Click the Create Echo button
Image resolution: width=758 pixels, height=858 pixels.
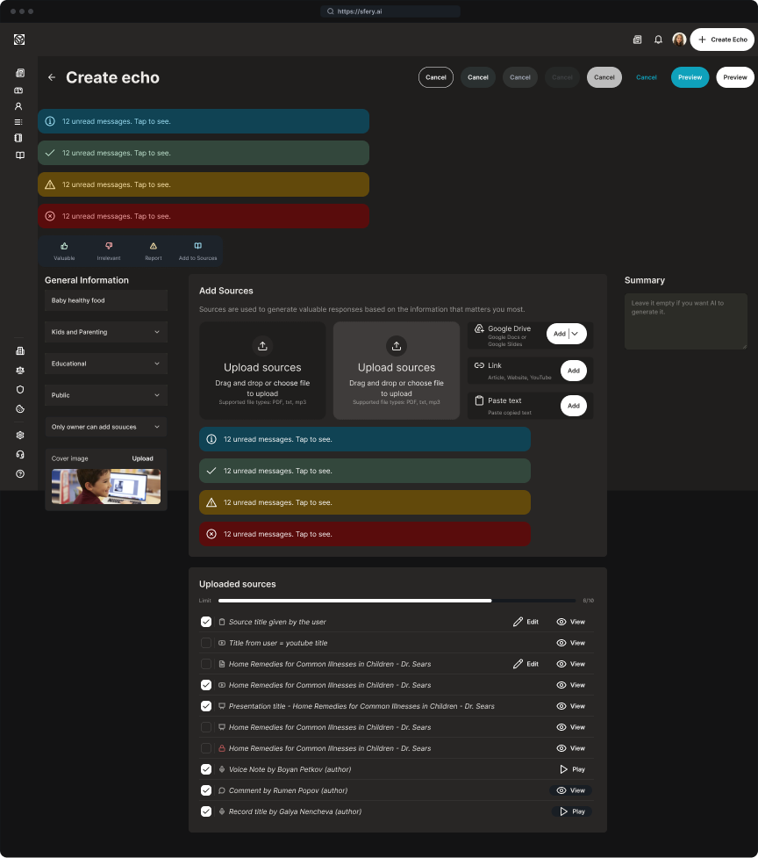coord(722,40)
